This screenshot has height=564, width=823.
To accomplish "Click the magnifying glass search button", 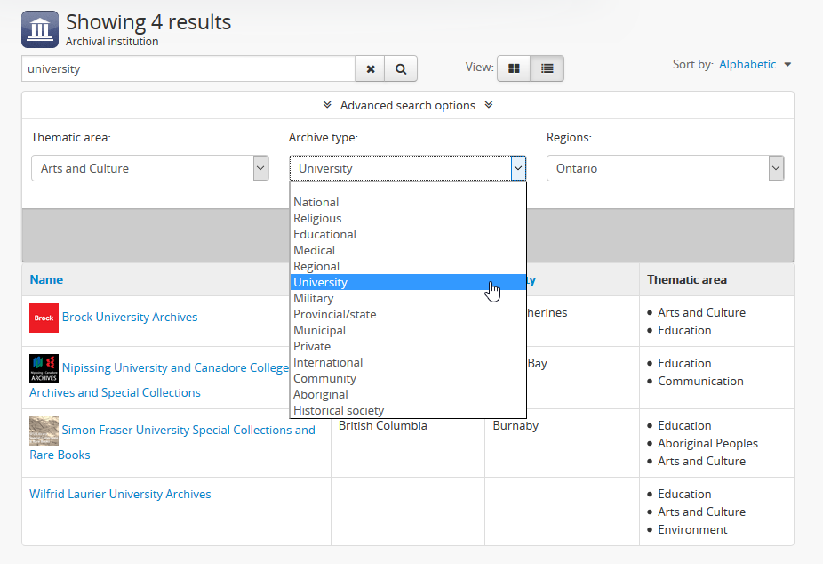I will pyautogui.click(x=401, y=68).
